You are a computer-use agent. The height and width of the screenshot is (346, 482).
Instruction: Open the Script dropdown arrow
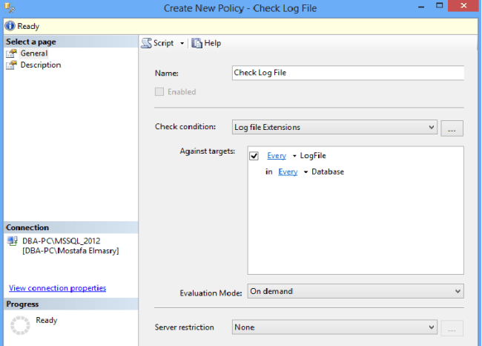click(x=182, y=43)
